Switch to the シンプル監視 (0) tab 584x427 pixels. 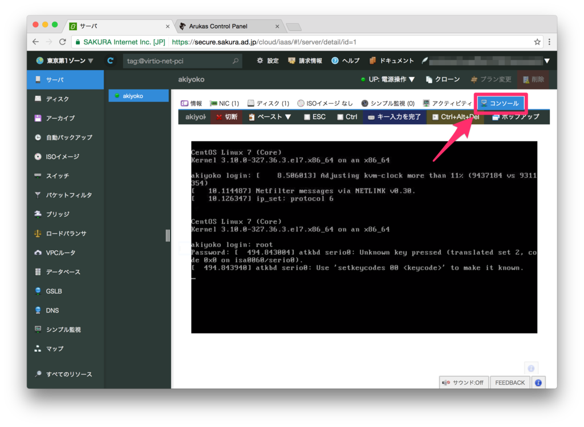tap(388, 103)
